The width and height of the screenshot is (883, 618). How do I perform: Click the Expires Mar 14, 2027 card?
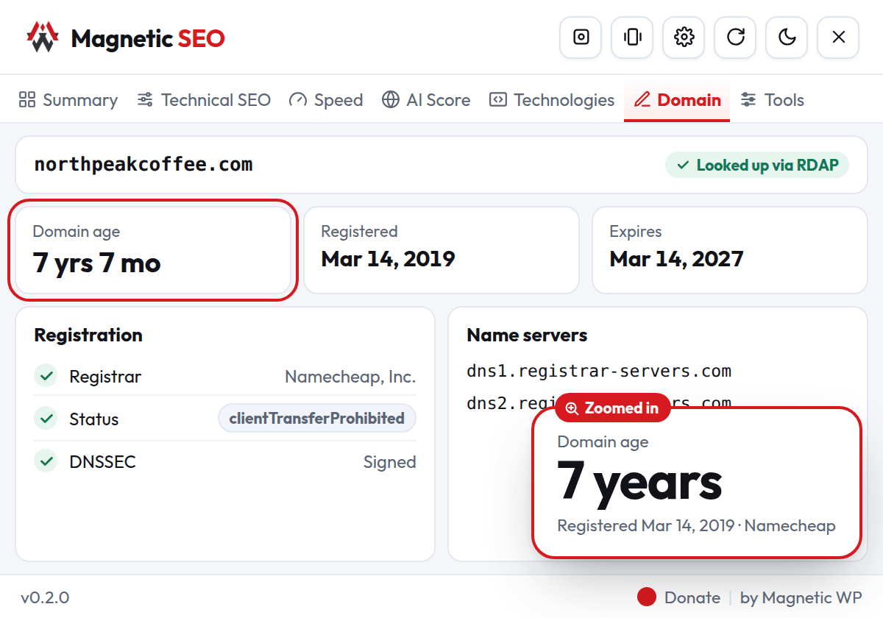[730, 250]
